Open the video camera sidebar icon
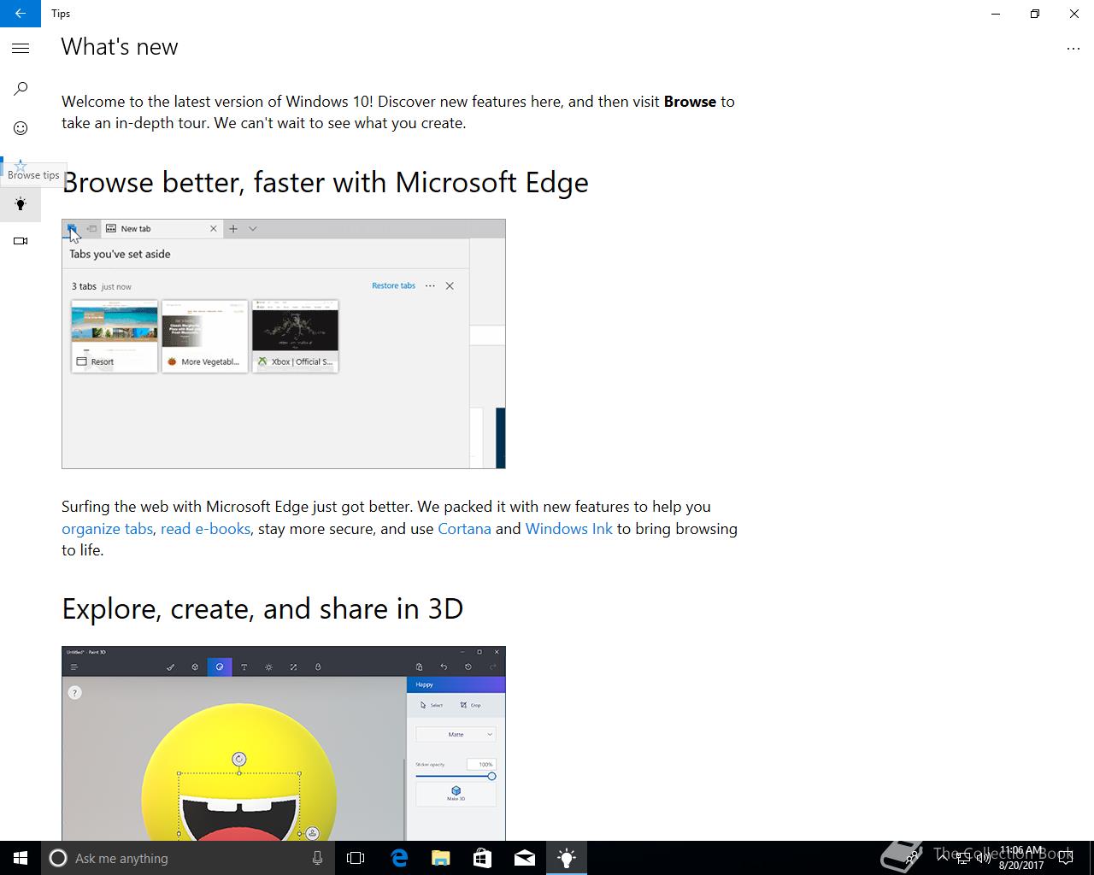The height and width of the screenshot is (875, 1094). pos(21,241)
